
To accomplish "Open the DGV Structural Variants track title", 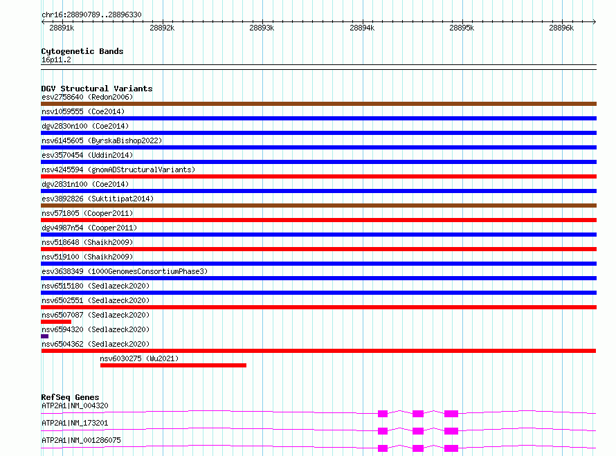I will tap(97, 89).
